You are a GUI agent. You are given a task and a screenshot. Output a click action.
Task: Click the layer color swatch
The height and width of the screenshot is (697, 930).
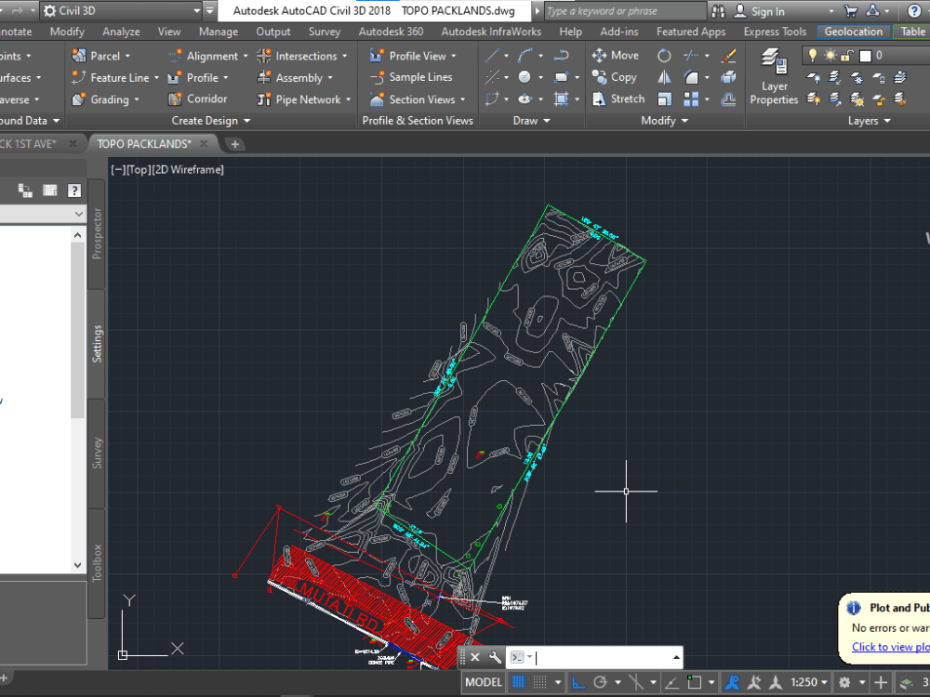point(865,56)
